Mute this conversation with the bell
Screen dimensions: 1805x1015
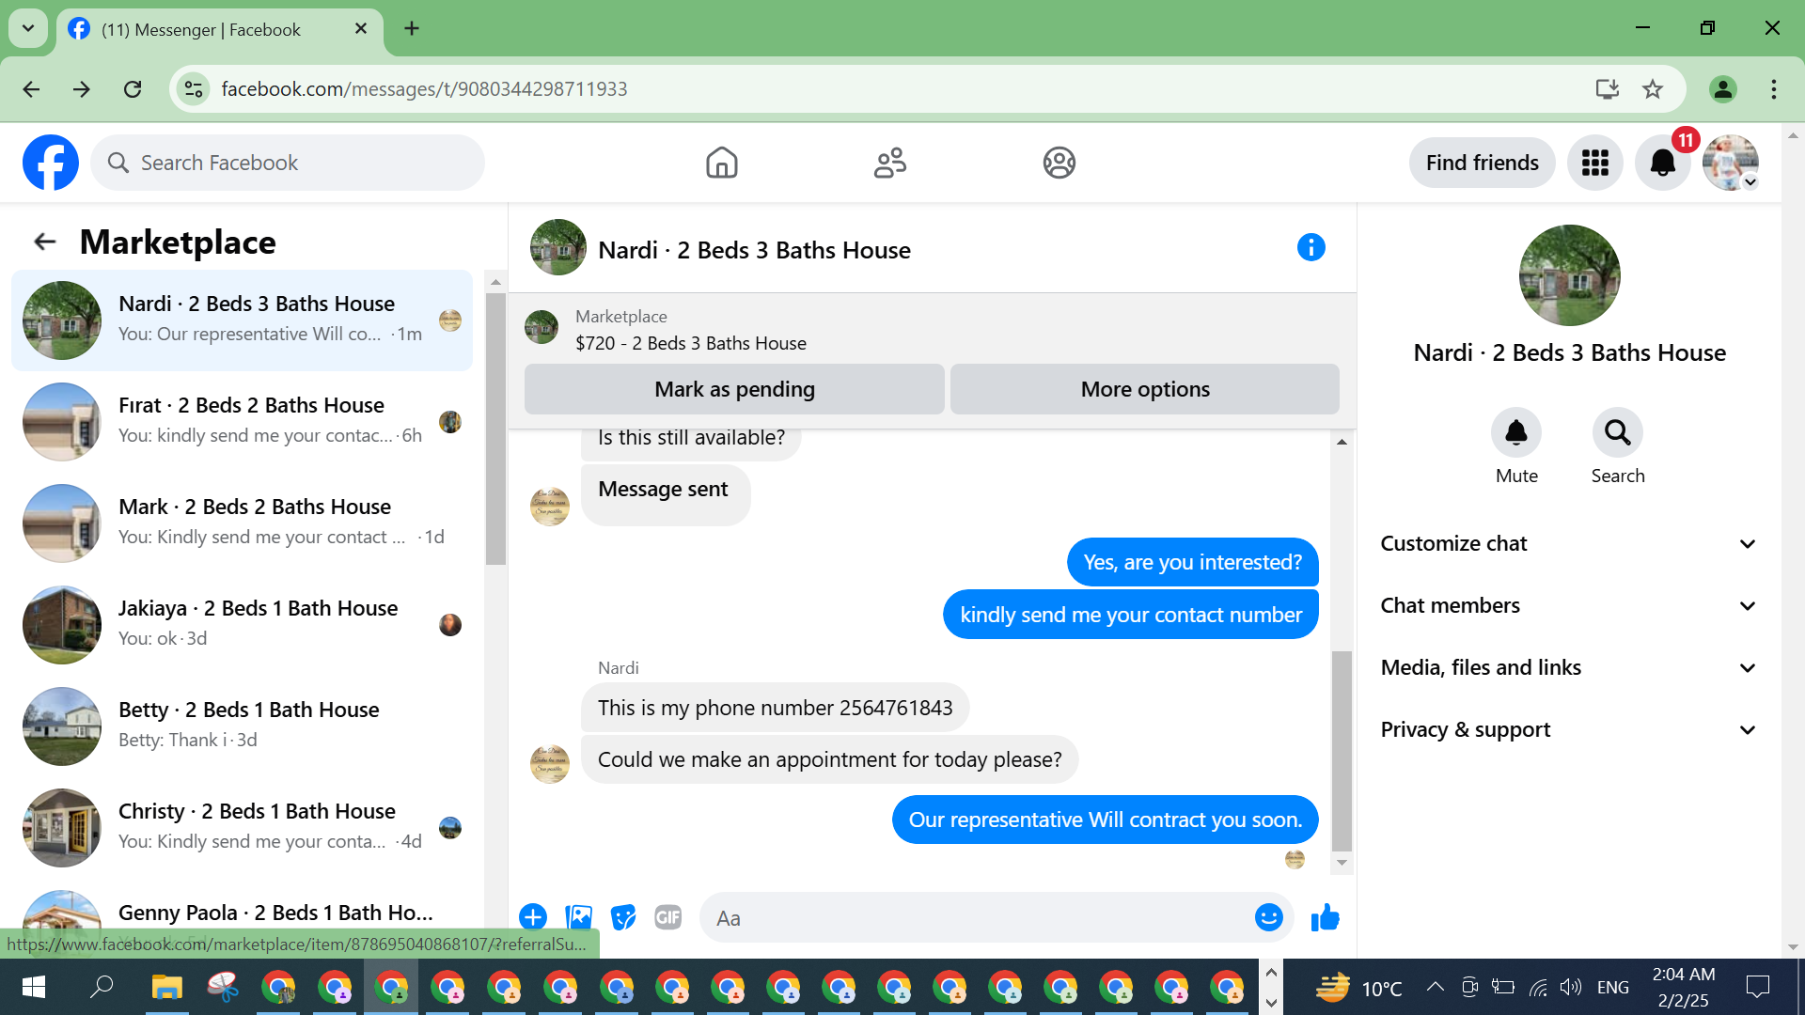[x=1515, y=433]
